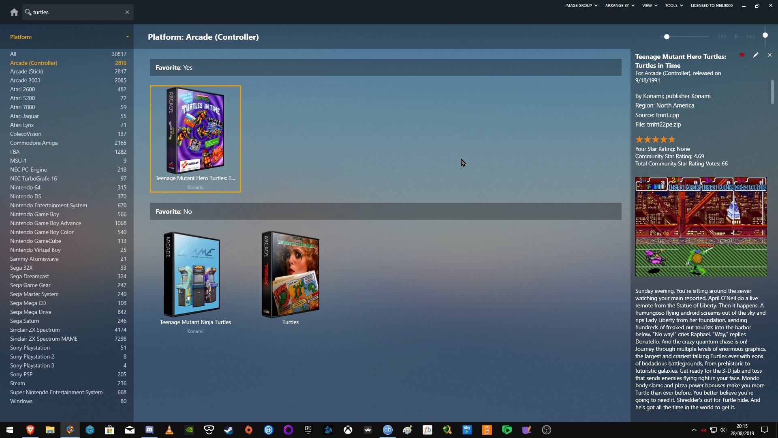
Task: Select Super Nintendo Entertainment System platform
Action: pyautogui.click(x=68, y=392)
